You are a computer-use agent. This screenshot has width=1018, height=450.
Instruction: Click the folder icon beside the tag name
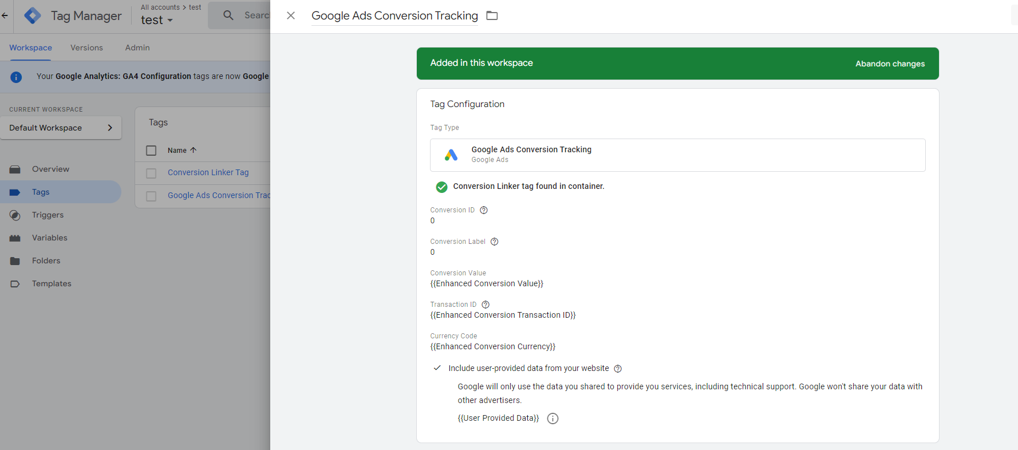[492, 15]
